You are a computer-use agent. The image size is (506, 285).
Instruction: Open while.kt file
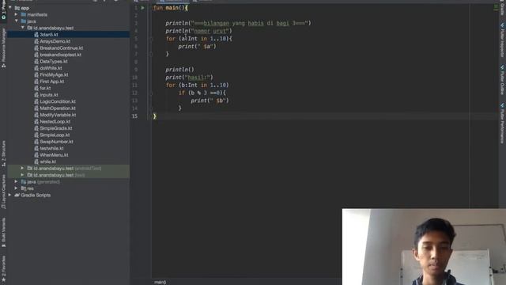tap(47, 161)
